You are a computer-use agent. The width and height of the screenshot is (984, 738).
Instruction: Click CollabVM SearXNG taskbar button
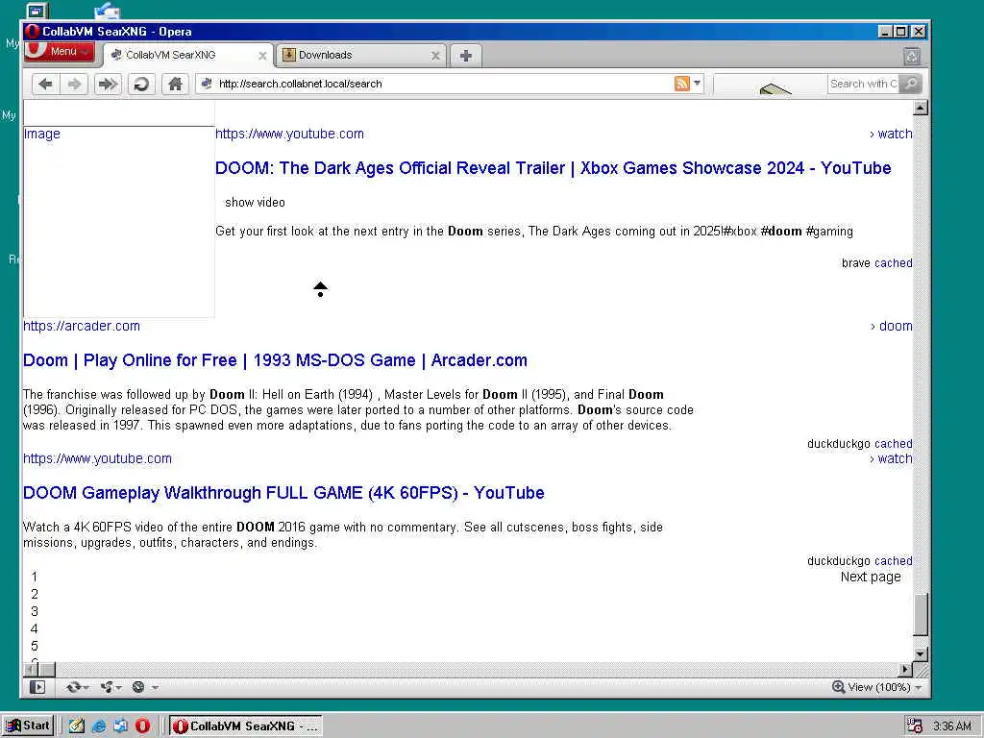coord(246,726)
